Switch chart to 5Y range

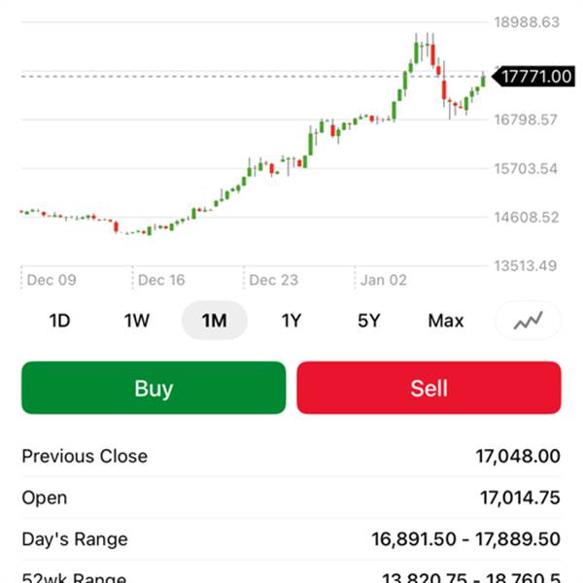(x=368, y=321)
